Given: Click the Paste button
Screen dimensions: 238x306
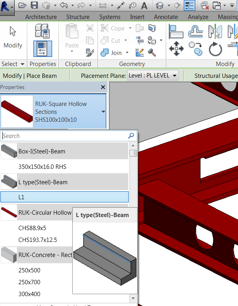Looking at the screenshot, I should pyautogui.click(x=72, y=36).
